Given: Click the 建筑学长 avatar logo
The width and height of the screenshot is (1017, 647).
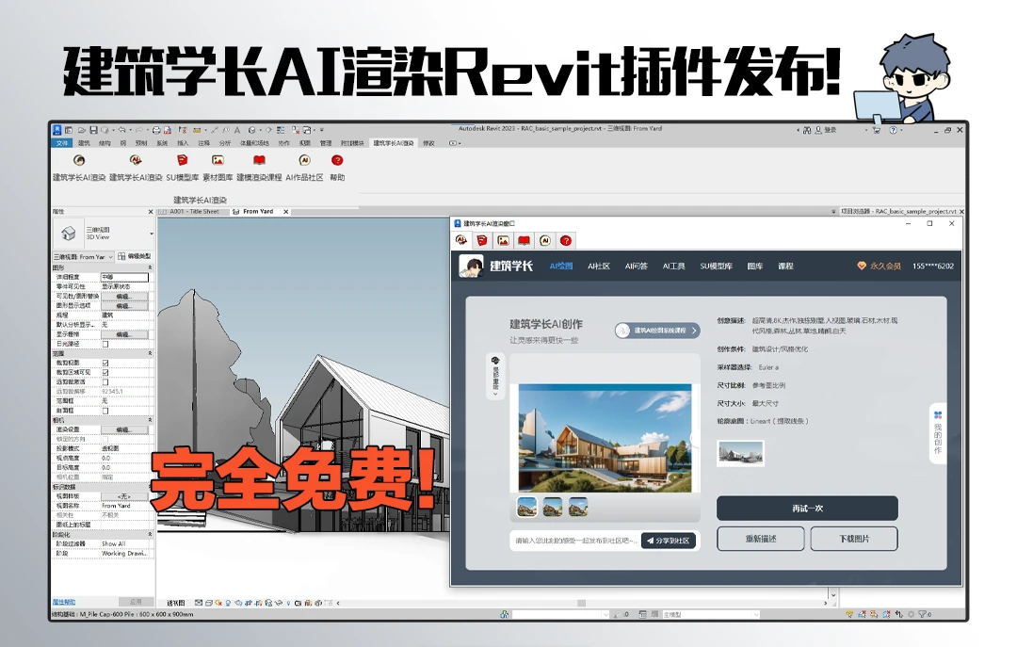Looking at the screenshot, I should 472,266.
